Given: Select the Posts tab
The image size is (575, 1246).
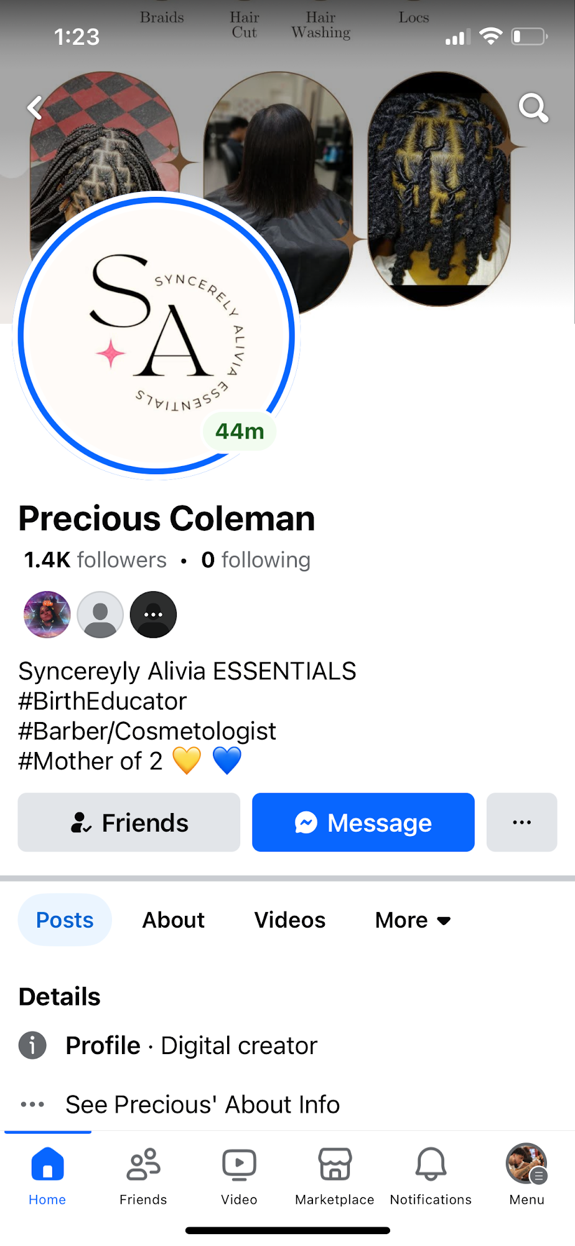Looking at the screenshot, I should 65,920.
